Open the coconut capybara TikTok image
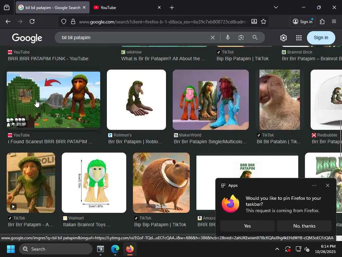Viewport: 342px width, 257px height. [161, 183]
